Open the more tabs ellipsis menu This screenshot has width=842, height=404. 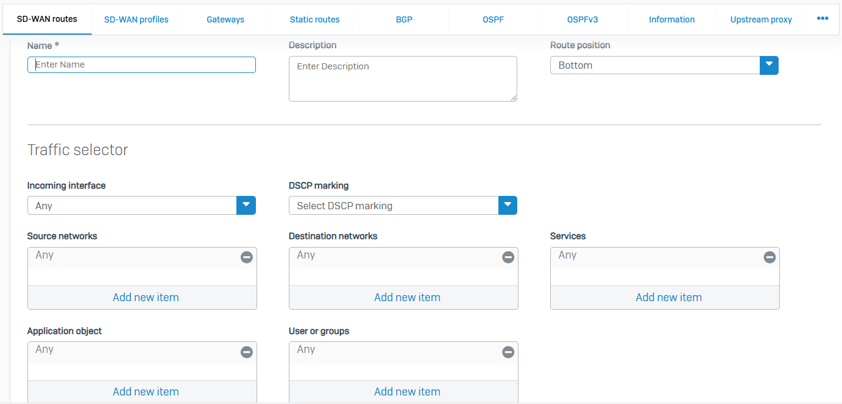(x=823, y=19)
